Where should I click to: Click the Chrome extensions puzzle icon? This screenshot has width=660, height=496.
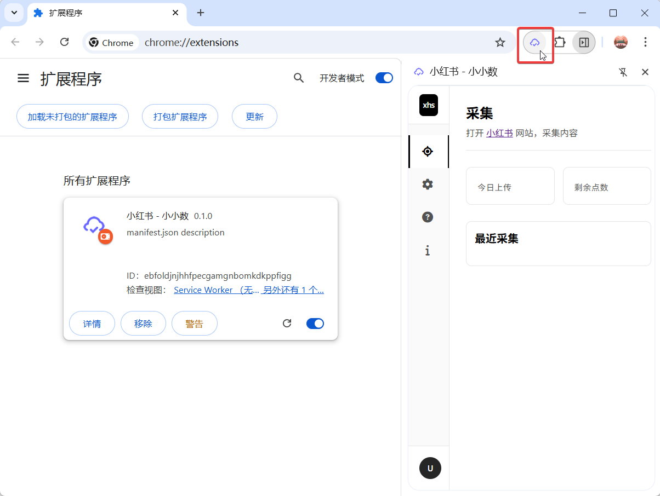tap(560, 42)
